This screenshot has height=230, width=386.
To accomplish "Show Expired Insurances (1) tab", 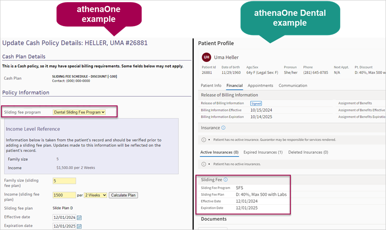I will [x=263, y=152].
